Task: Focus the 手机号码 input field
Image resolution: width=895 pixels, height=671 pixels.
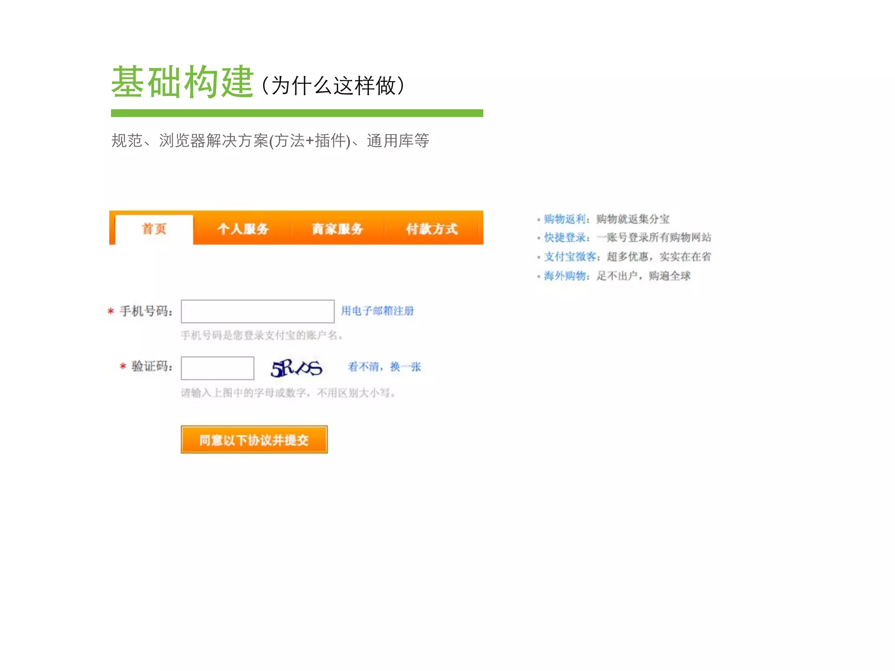Action: [x=258, y=311]
